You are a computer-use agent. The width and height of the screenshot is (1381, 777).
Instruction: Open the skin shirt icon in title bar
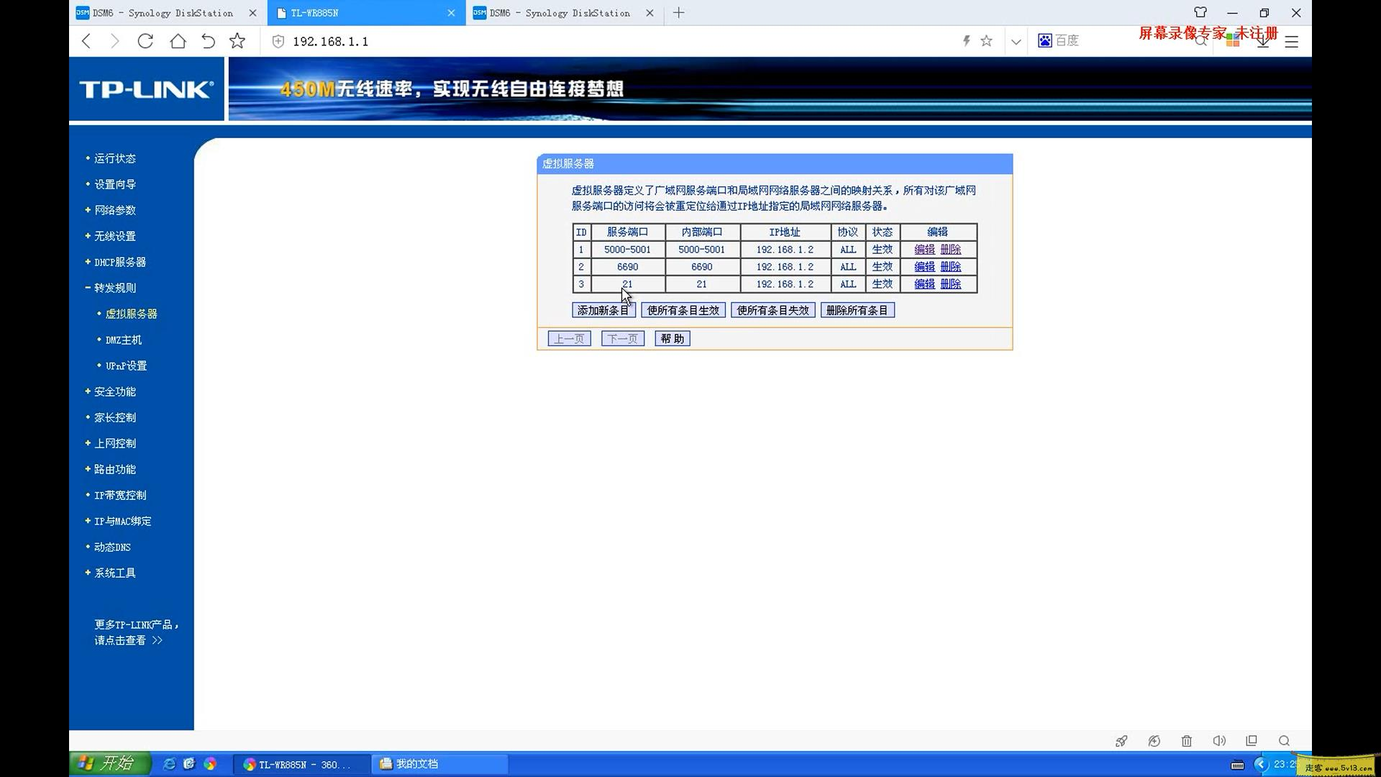tap(1200, 12)
